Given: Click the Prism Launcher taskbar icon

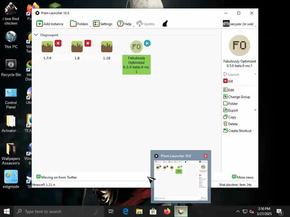Looking at the screenshot, I should tap(181, 211).
